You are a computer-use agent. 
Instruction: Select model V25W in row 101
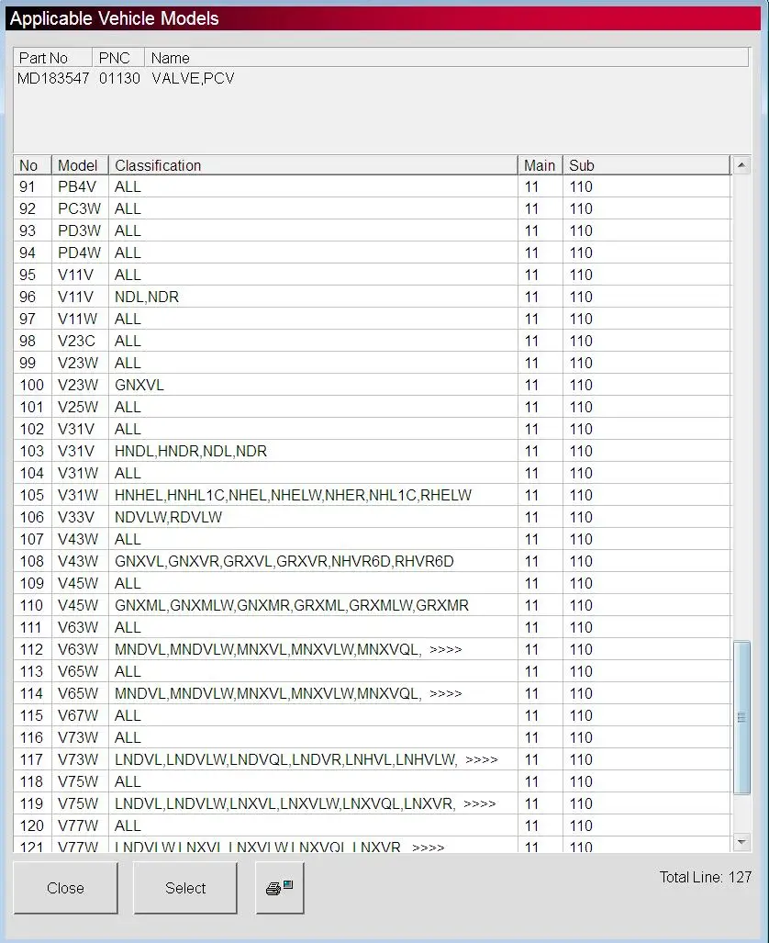78,407
